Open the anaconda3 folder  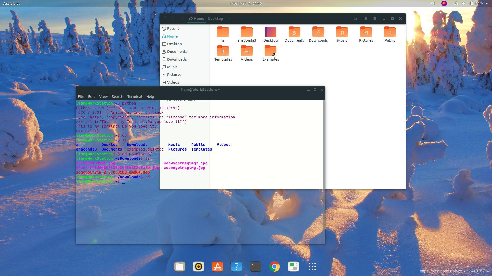247,32
